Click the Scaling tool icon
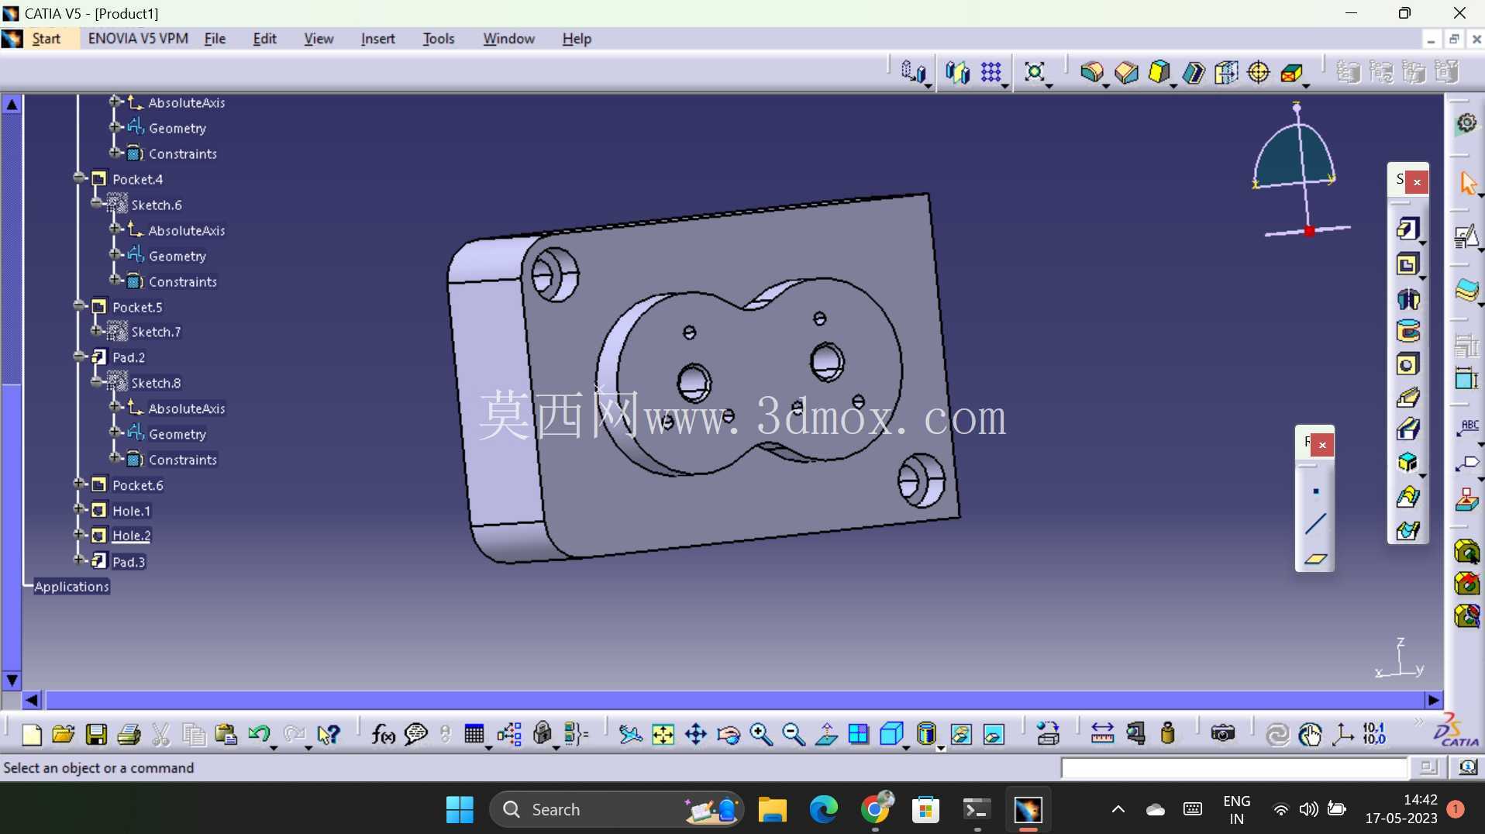This screenshot has height=834, width=1485. click(1034, 73)
